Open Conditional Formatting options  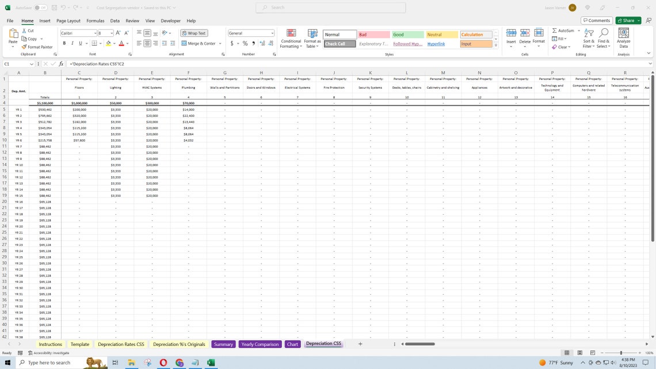(x=291, y=38)
